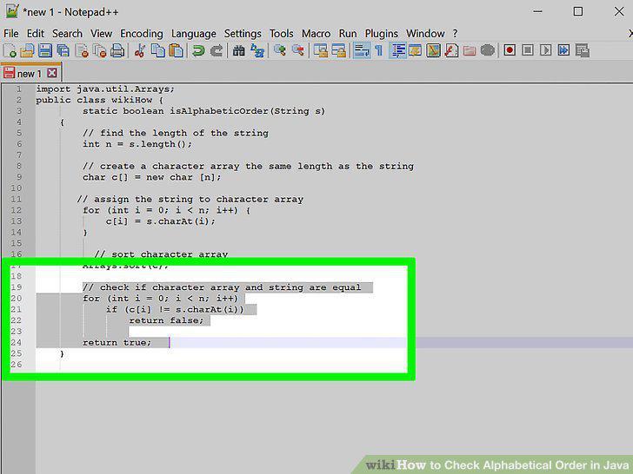
Task: Click the line 'return false;'
Action: (166, 320)
